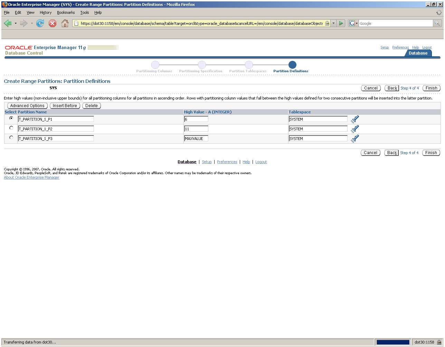Click the Partition Definitions wizard step circle
This screenshot has height=347, width=445.
coord(292,65)
